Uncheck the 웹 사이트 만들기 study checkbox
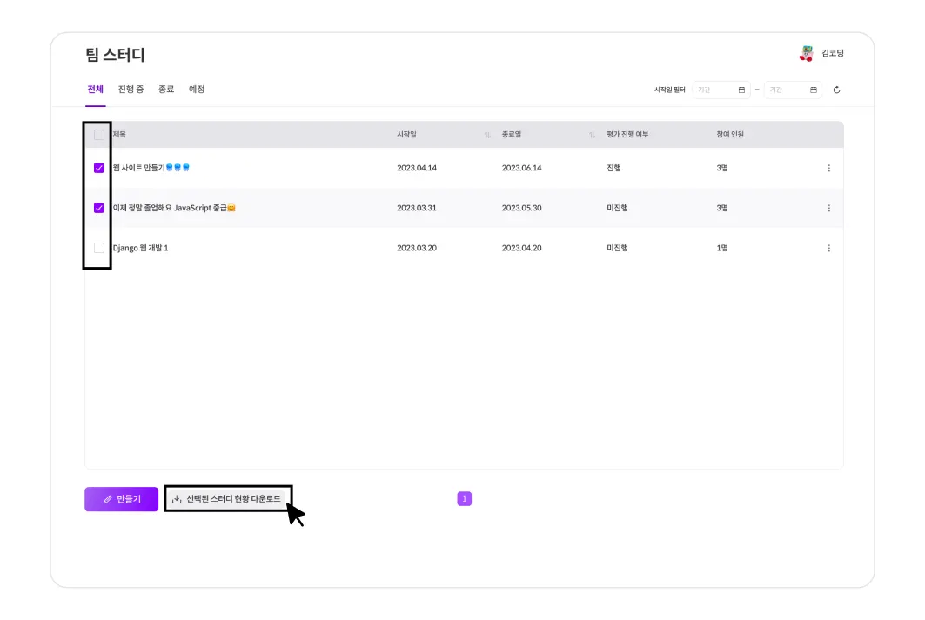The image size is (925, 620). click(x=99, y=168)
